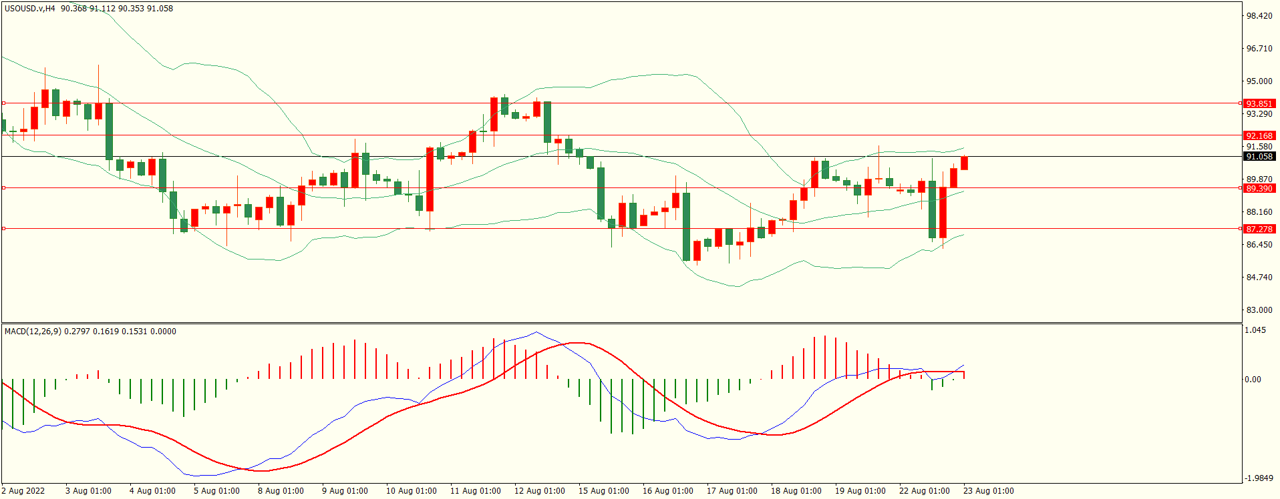Click the 2 Aug 2022 date label

click(x=23, y=491)
